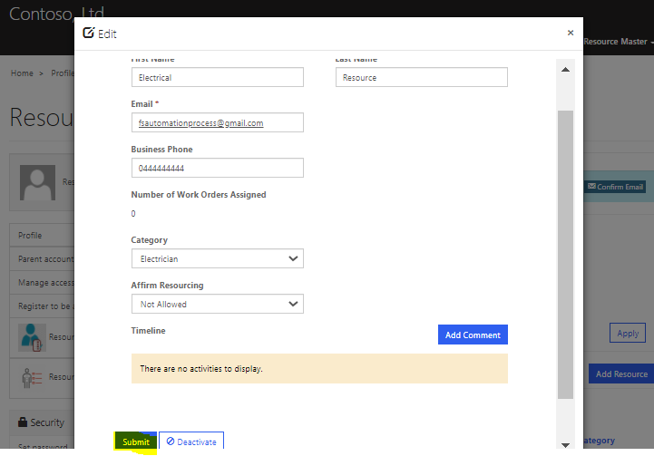Click the Timeline heading text
This screenshot has width=654, height=456.
pyautogui.click(x=148, y=331)
